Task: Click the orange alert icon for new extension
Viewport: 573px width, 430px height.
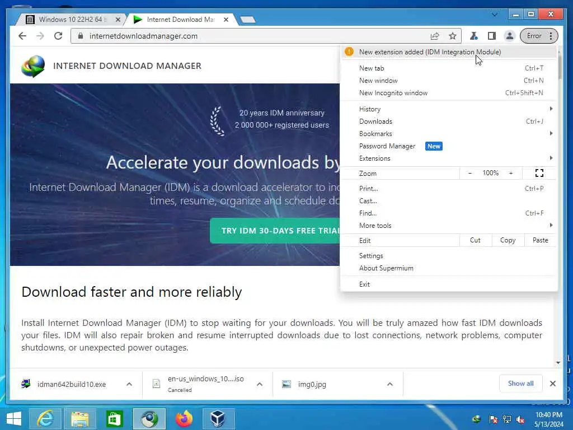Action: [349, 52]
